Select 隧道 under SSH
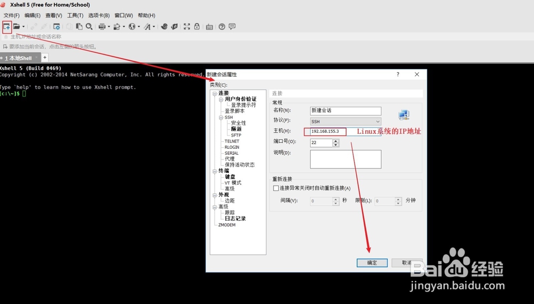 (236, 129)
